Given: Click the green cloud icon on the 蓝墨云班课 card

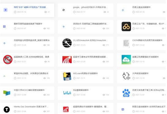Looking at the screenshot, I should pos(126,59).
